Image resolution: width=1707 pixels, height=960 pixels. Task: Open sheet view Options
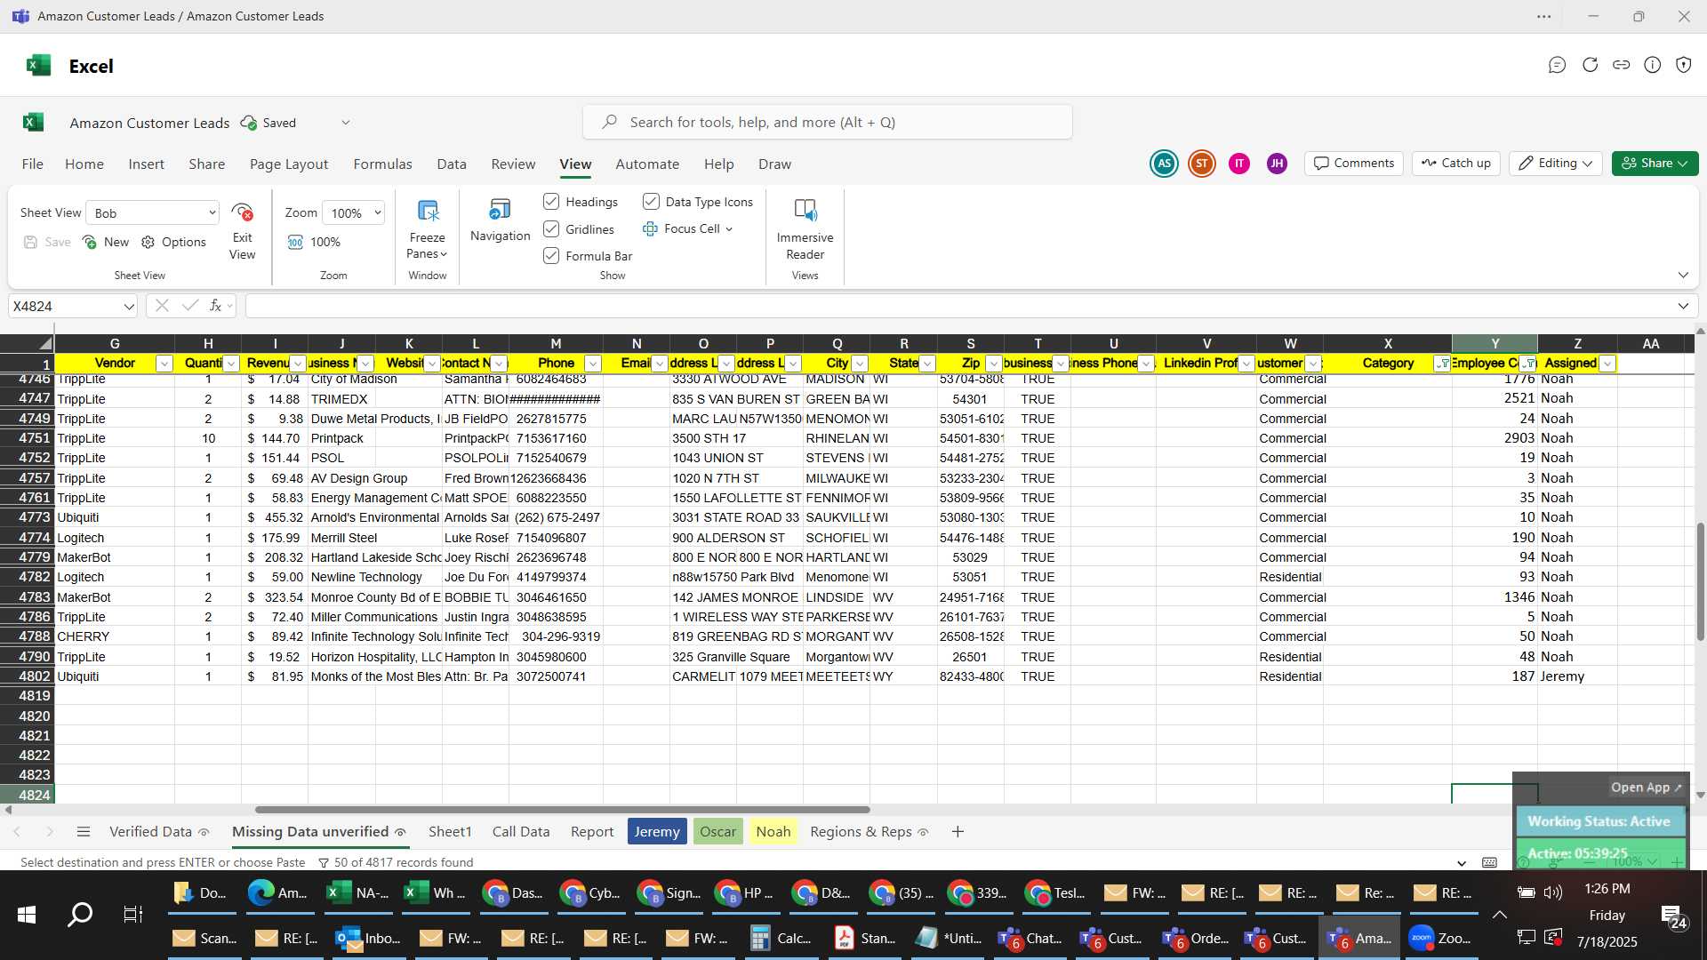(174, 242)
